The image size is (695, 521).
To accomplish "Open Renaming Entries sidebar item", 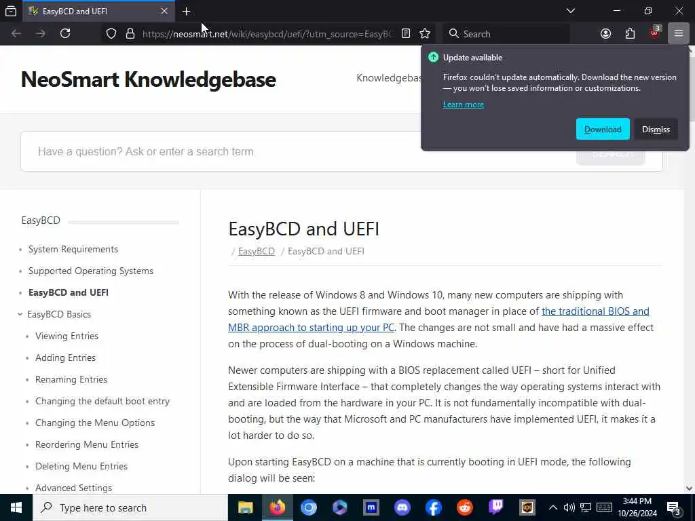I will [x=71, y=380].
